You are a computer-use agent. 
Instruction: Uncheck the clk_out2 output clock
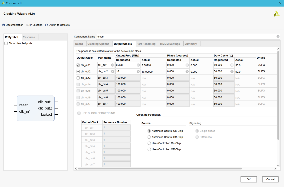click(x=78, y=72)
